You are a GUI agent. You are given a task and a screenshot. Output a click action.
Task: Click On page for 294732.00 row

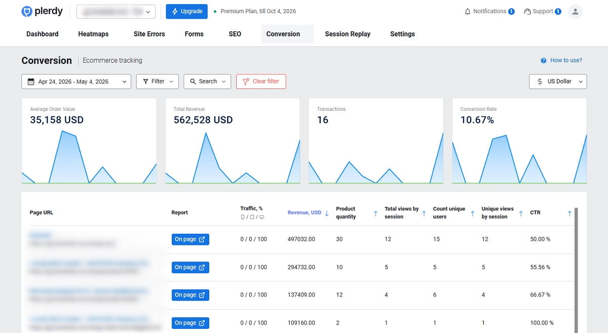click(x=191, y=267)
